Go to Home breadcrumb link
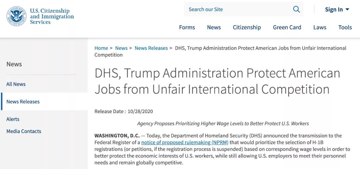The width and height of the screenshot is (360, 169). pyautogui.click(x=101, y=48)
